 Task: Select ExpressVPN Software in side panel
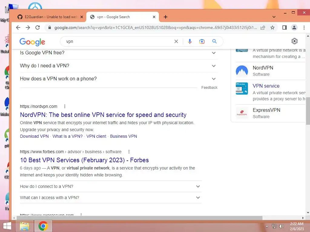(270, 113)
